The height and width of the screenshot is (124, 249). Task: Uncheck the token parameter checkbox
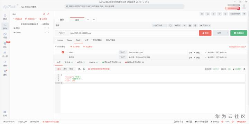[63, 52]
